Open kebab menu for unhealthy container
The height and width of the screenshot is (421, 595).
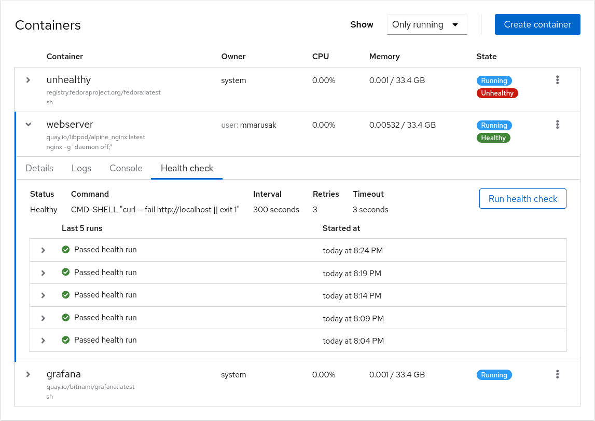click(557, 80)
